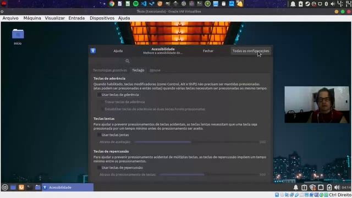Click the host panel battery tray icon
352x198 pixels.
click(x=301, y=4)
